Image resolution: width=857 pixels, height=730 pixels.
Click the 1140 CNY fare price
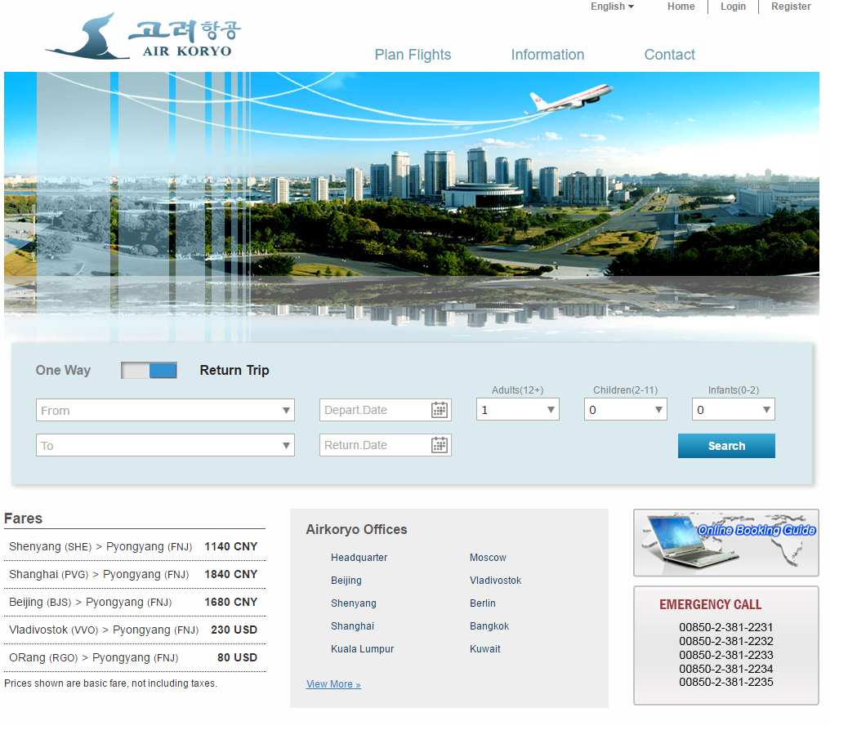230,546
